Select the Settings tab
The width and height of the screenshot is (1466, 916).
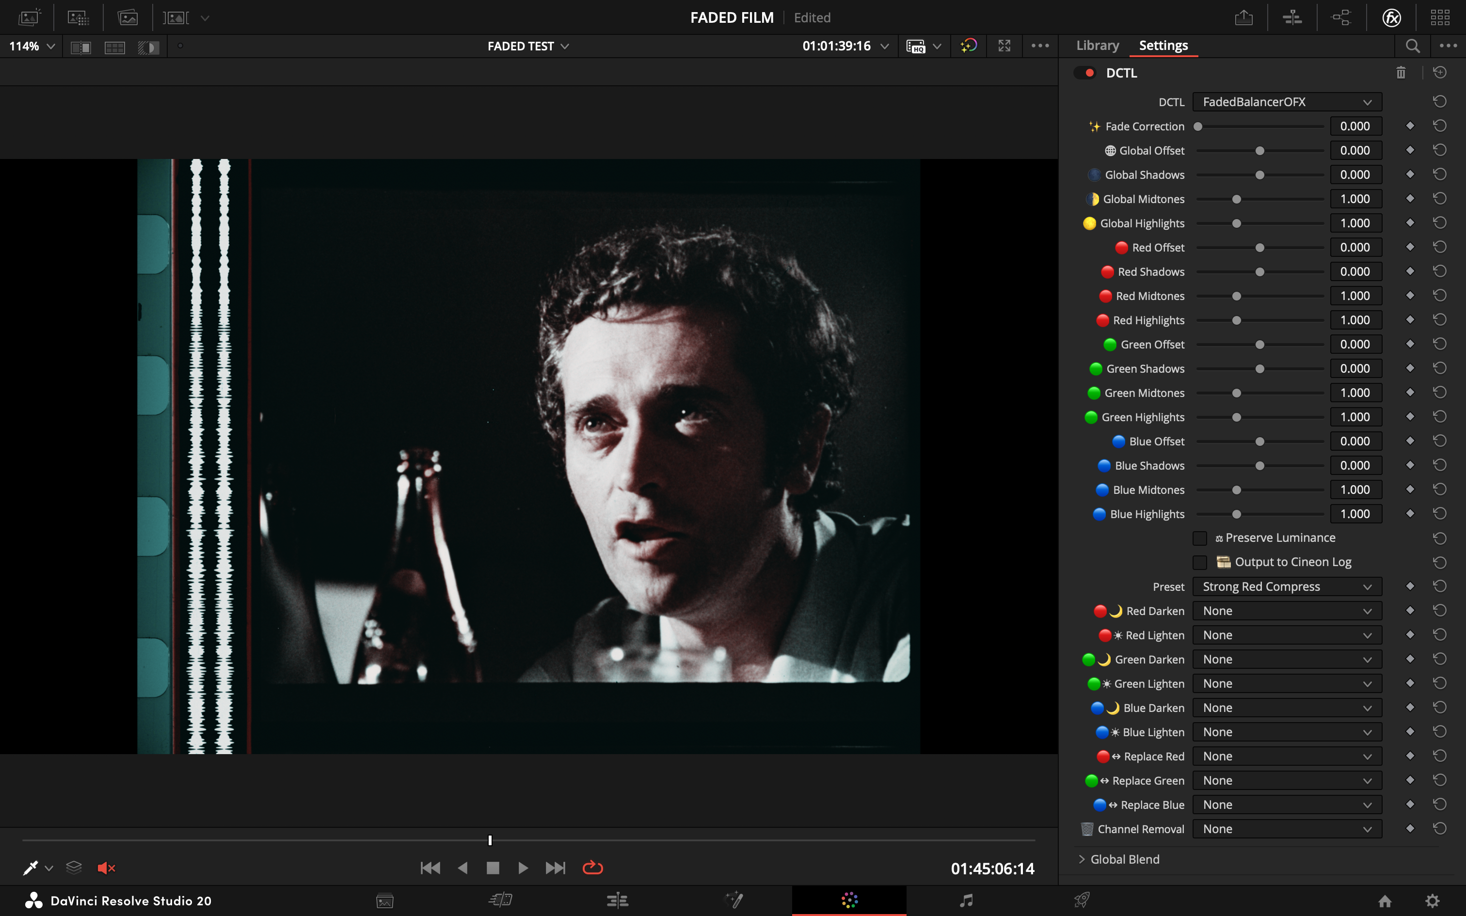pos(1163,46)
